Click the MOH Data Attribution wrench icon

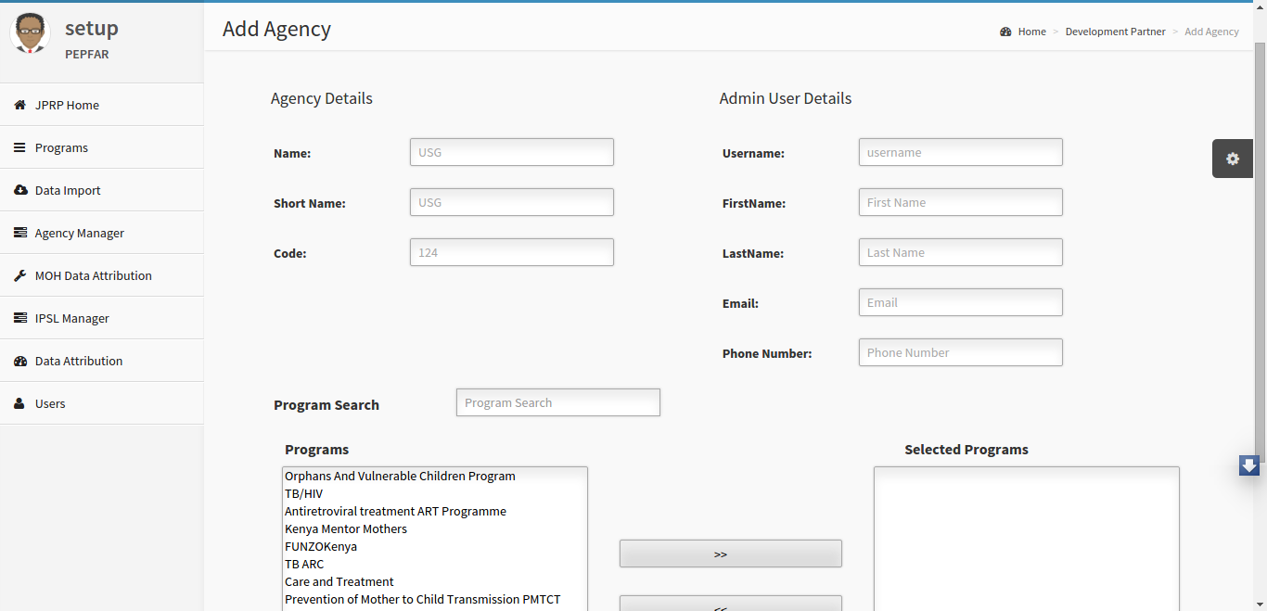pyautogui.click(x=19, y=275)
